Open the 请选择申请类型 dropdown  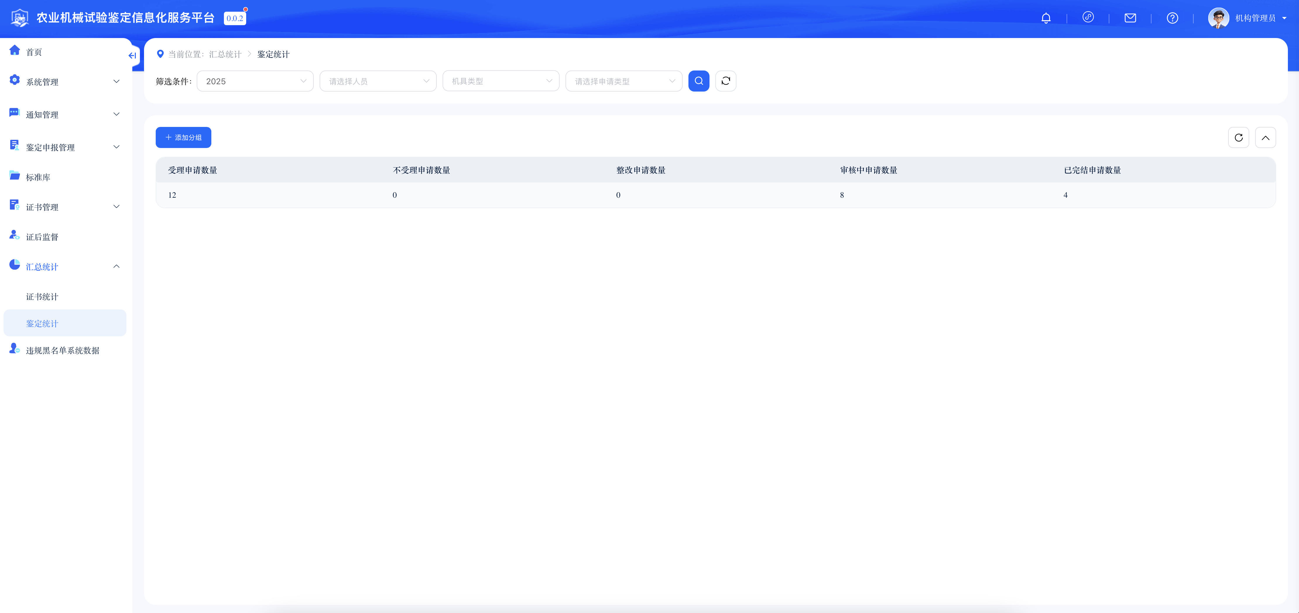[x=623, y=81]
